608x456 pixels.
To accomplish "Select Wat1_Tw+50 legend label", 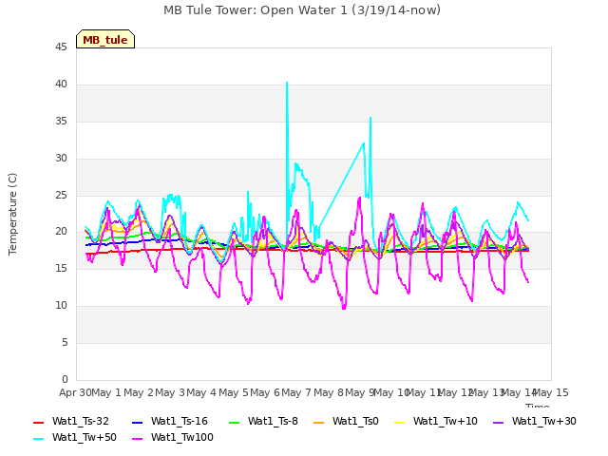I will tap(85, 437).
